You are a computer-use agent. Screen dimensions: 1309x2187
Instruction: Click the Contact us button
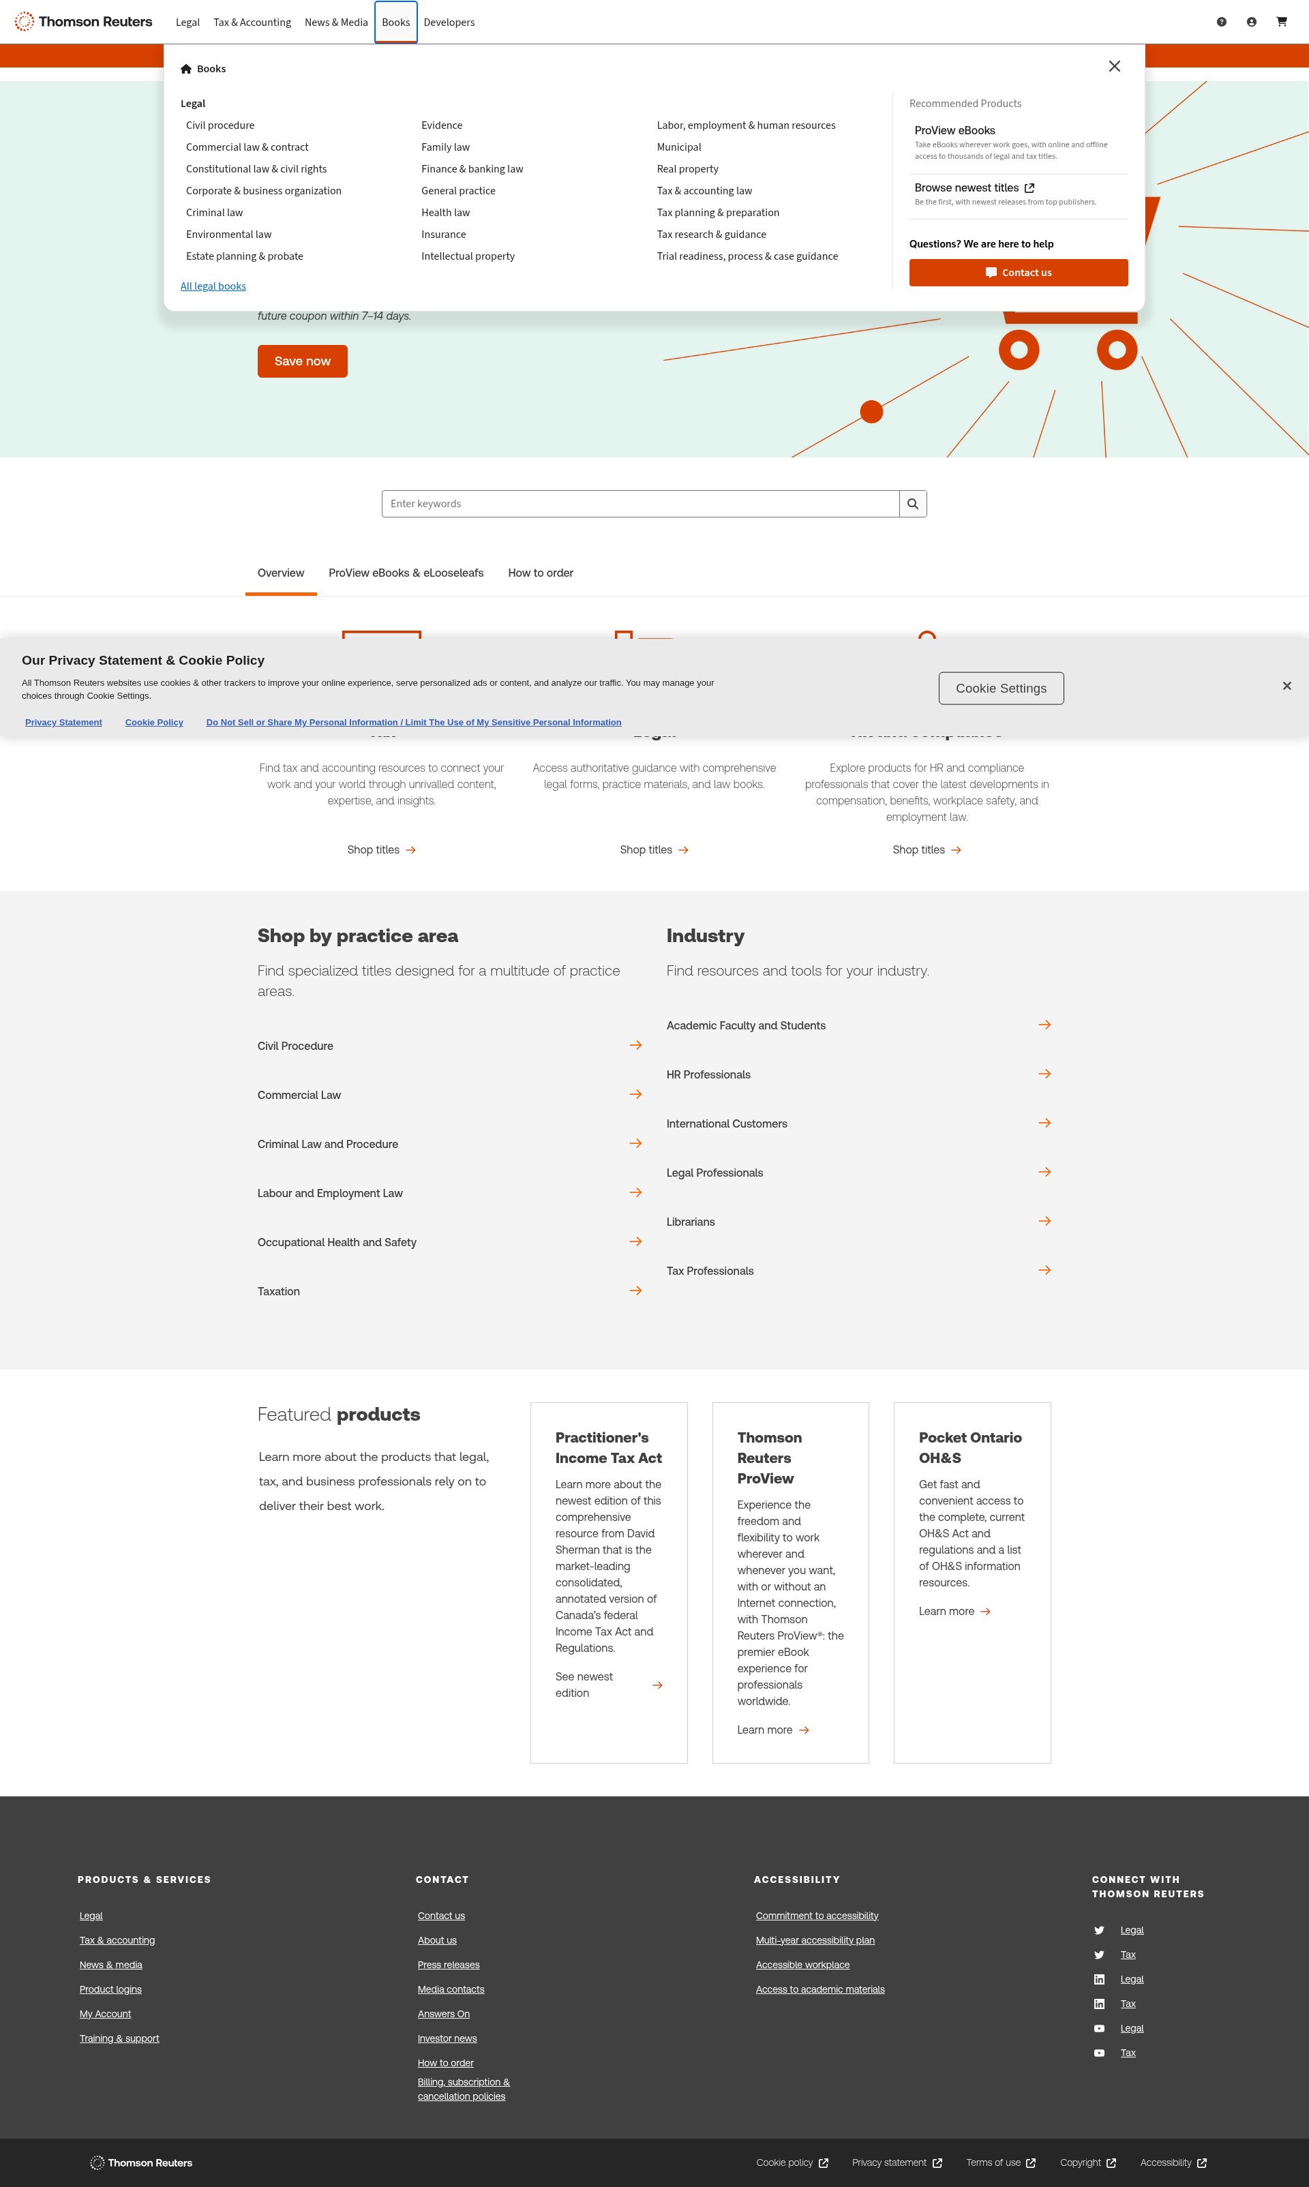(1018, 273)
